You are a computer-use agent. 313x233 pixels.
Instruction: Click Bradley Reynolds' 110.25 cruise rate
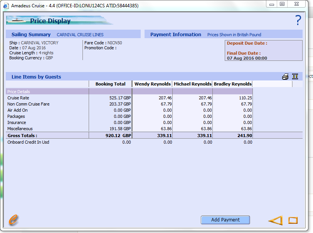pyautogui.click(x=246, y=98)
